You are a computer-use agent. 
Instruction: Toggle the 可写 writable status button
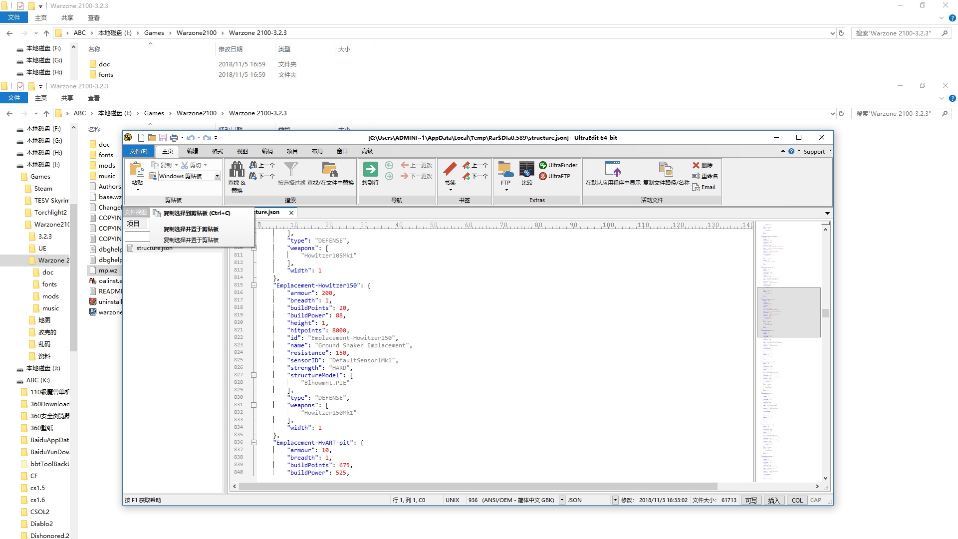(751, 500)
